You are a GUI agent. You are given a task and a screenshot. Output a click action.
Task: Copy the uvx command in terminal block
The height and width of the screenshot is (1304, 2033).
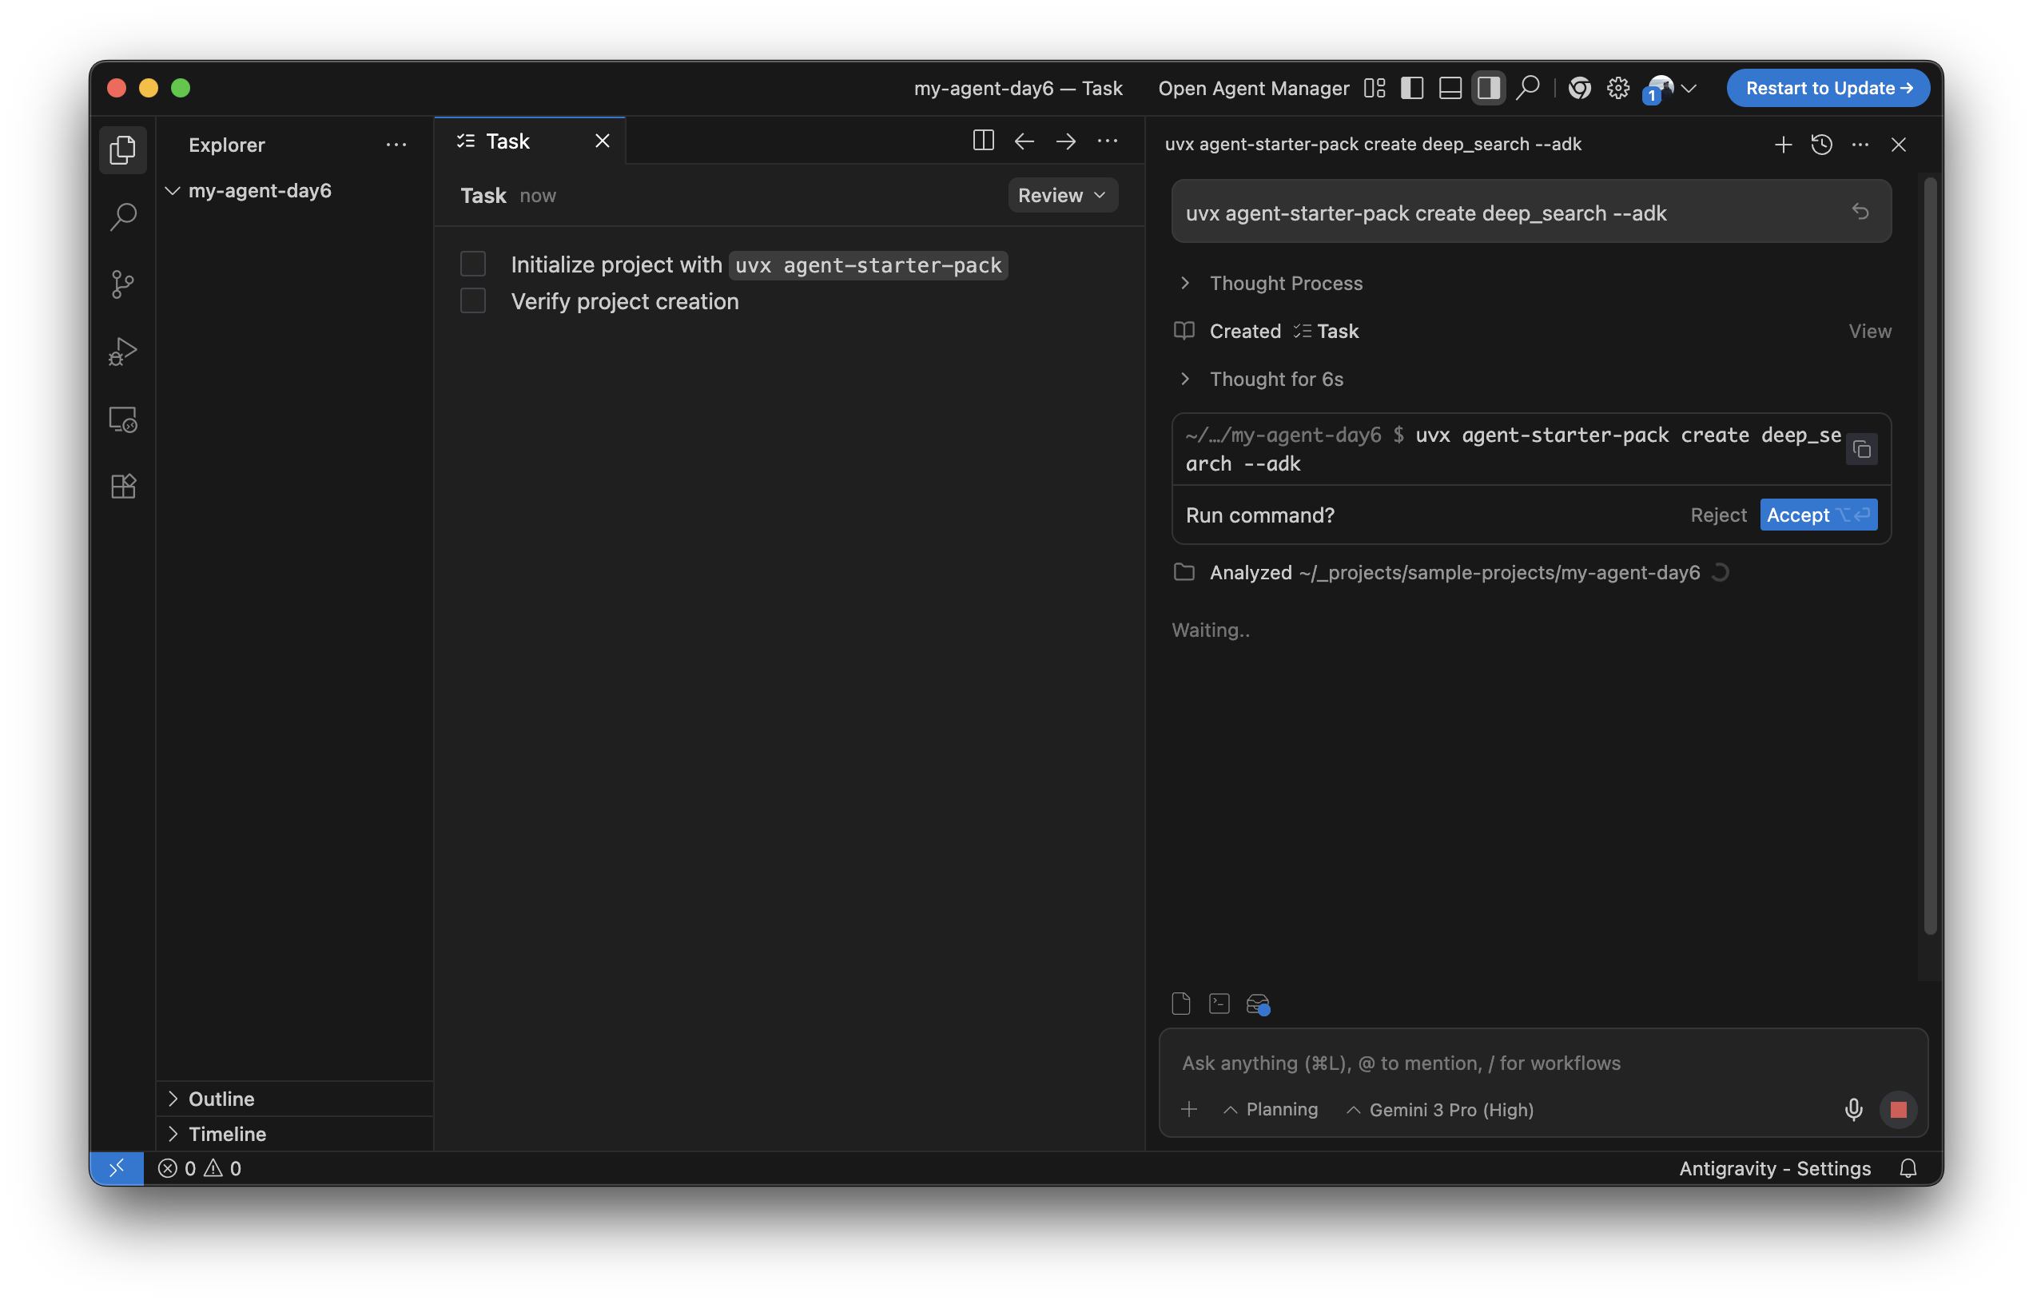[x=1861, y=450]
